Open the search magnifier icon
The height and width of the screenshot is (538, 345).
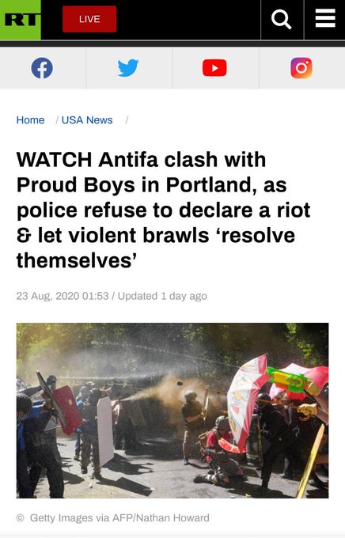pos(282,20)
